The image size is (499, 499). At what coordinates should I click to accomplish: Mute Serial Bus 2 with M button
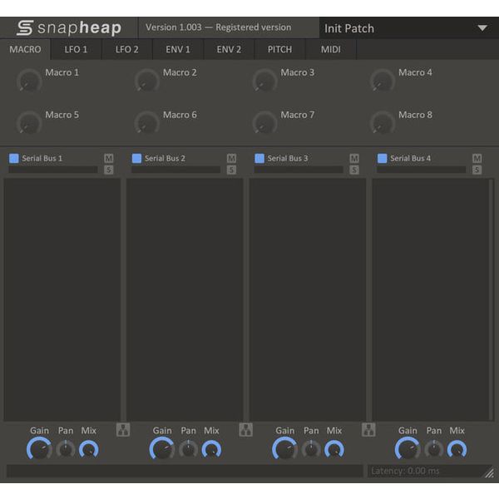click(231, 158)
